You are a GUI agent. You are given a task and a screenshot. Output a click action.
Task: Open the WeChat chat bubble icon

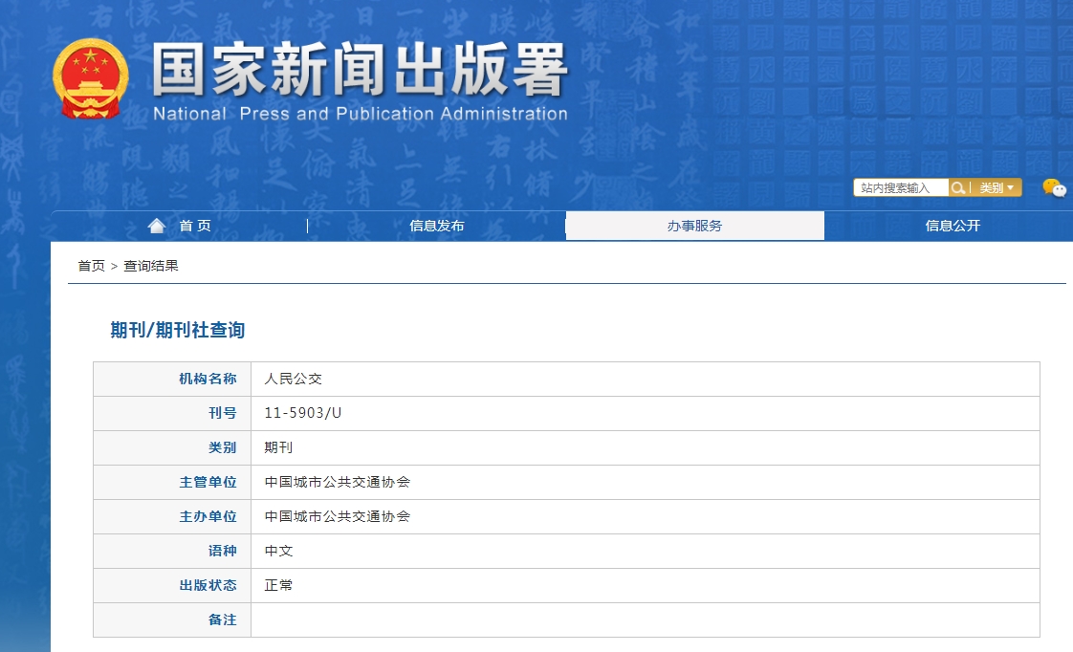pyautogui.click(x=1054, y=188)
